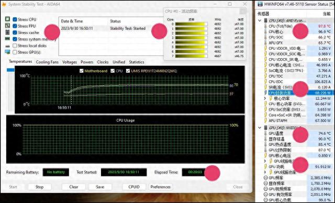
Task: Expand the 核心功率 sub-tree
Action: click(265, 98)
